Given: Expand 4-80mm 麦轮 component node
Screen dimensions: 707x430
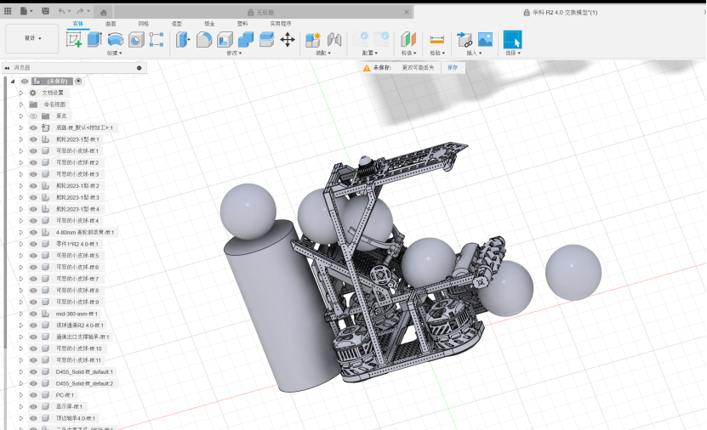Looking at the screenshot, I should tap(20, 232).
